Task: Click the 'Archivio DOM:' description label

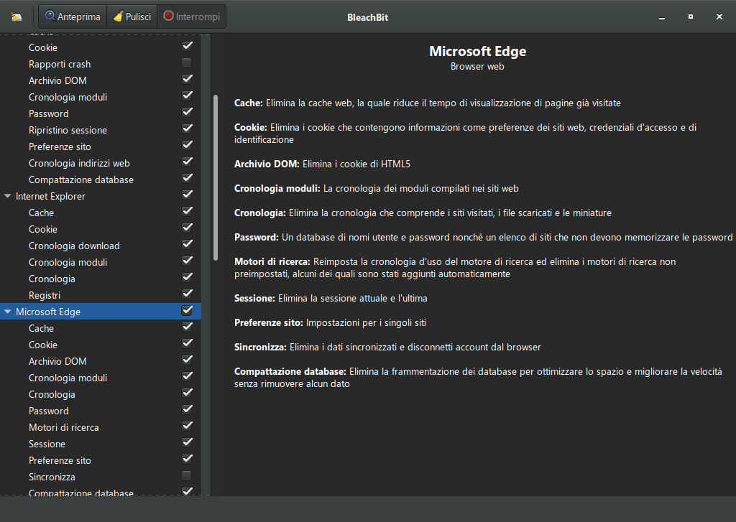Action: click(267, 164)
